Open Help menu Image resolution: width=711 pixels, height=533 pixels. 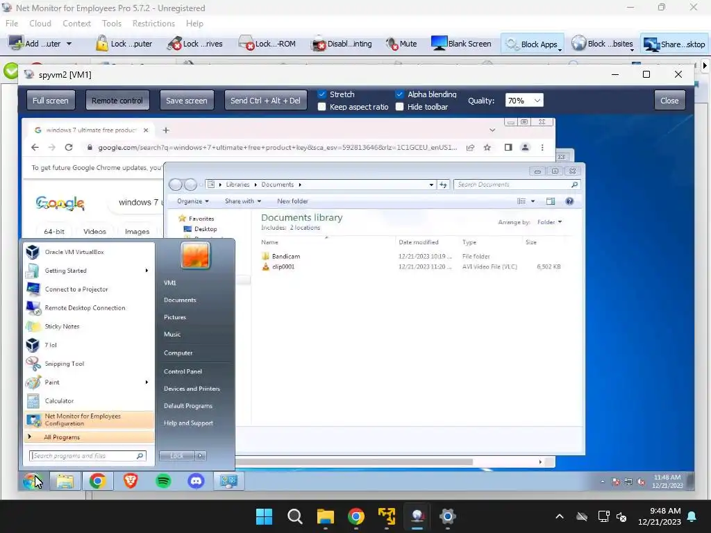(194, 23)
